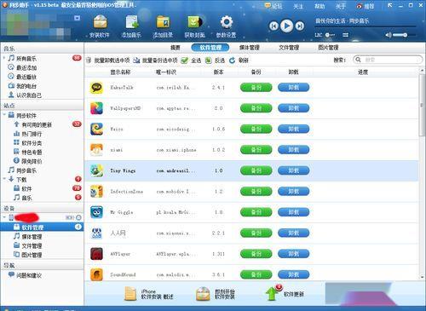This screenshot has width=426, height=311.
Task: Click the InfectionZone app icon
Action: (x=96, y=192)
